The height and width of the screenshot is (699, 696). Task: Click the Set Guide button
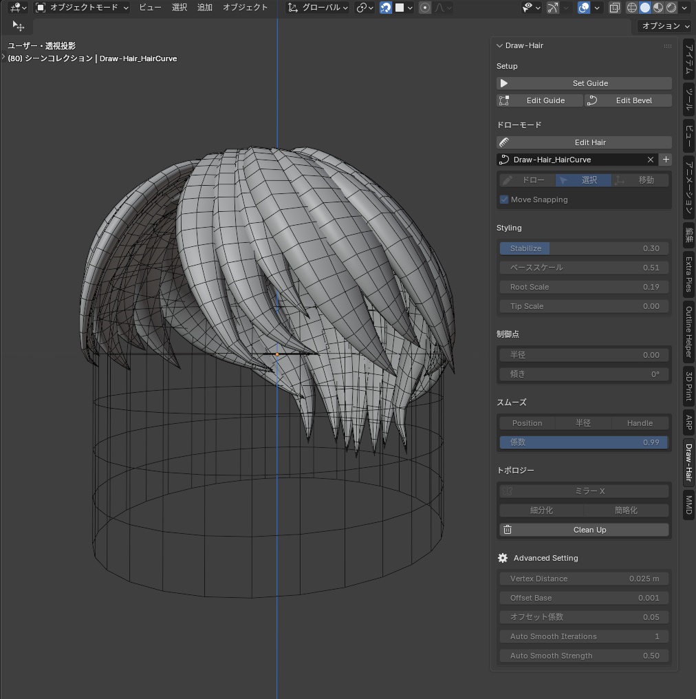584,83
